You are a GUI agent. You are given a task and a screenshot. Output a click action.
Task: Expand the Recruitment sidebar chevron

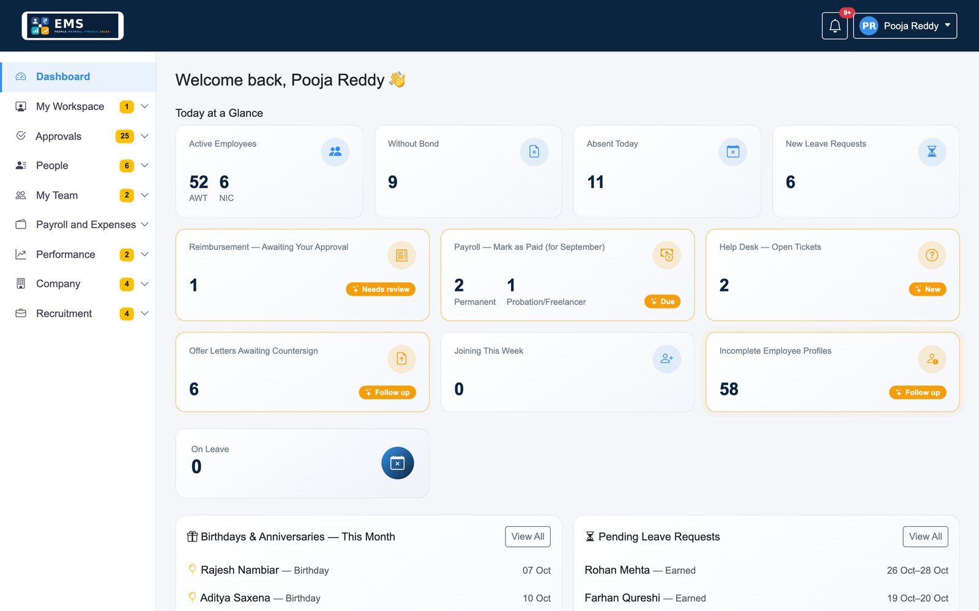145,313
